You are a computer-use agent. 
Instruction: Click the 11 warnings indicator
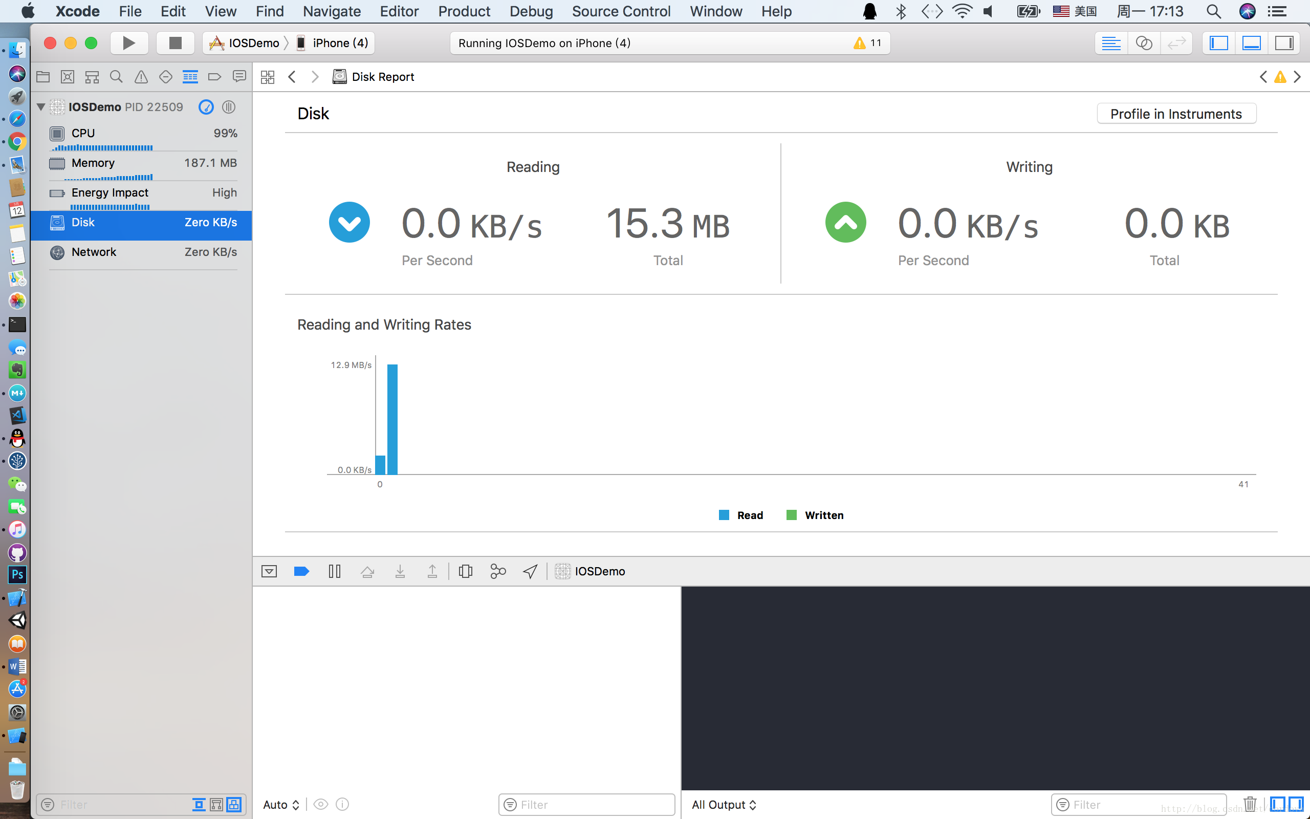tap(868, 43)
